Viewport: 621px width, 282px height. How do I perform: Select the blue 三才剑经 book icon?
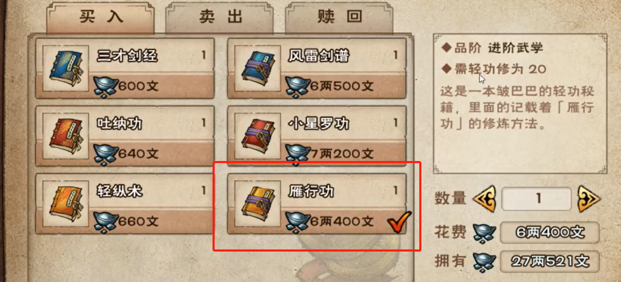click(x=66, y=68)
